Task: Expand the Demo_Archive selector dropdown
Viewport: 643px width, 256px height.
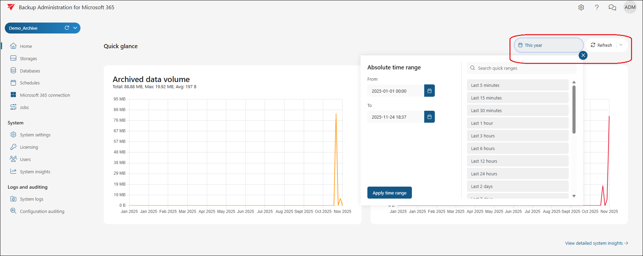Action: tap(75, 28)
